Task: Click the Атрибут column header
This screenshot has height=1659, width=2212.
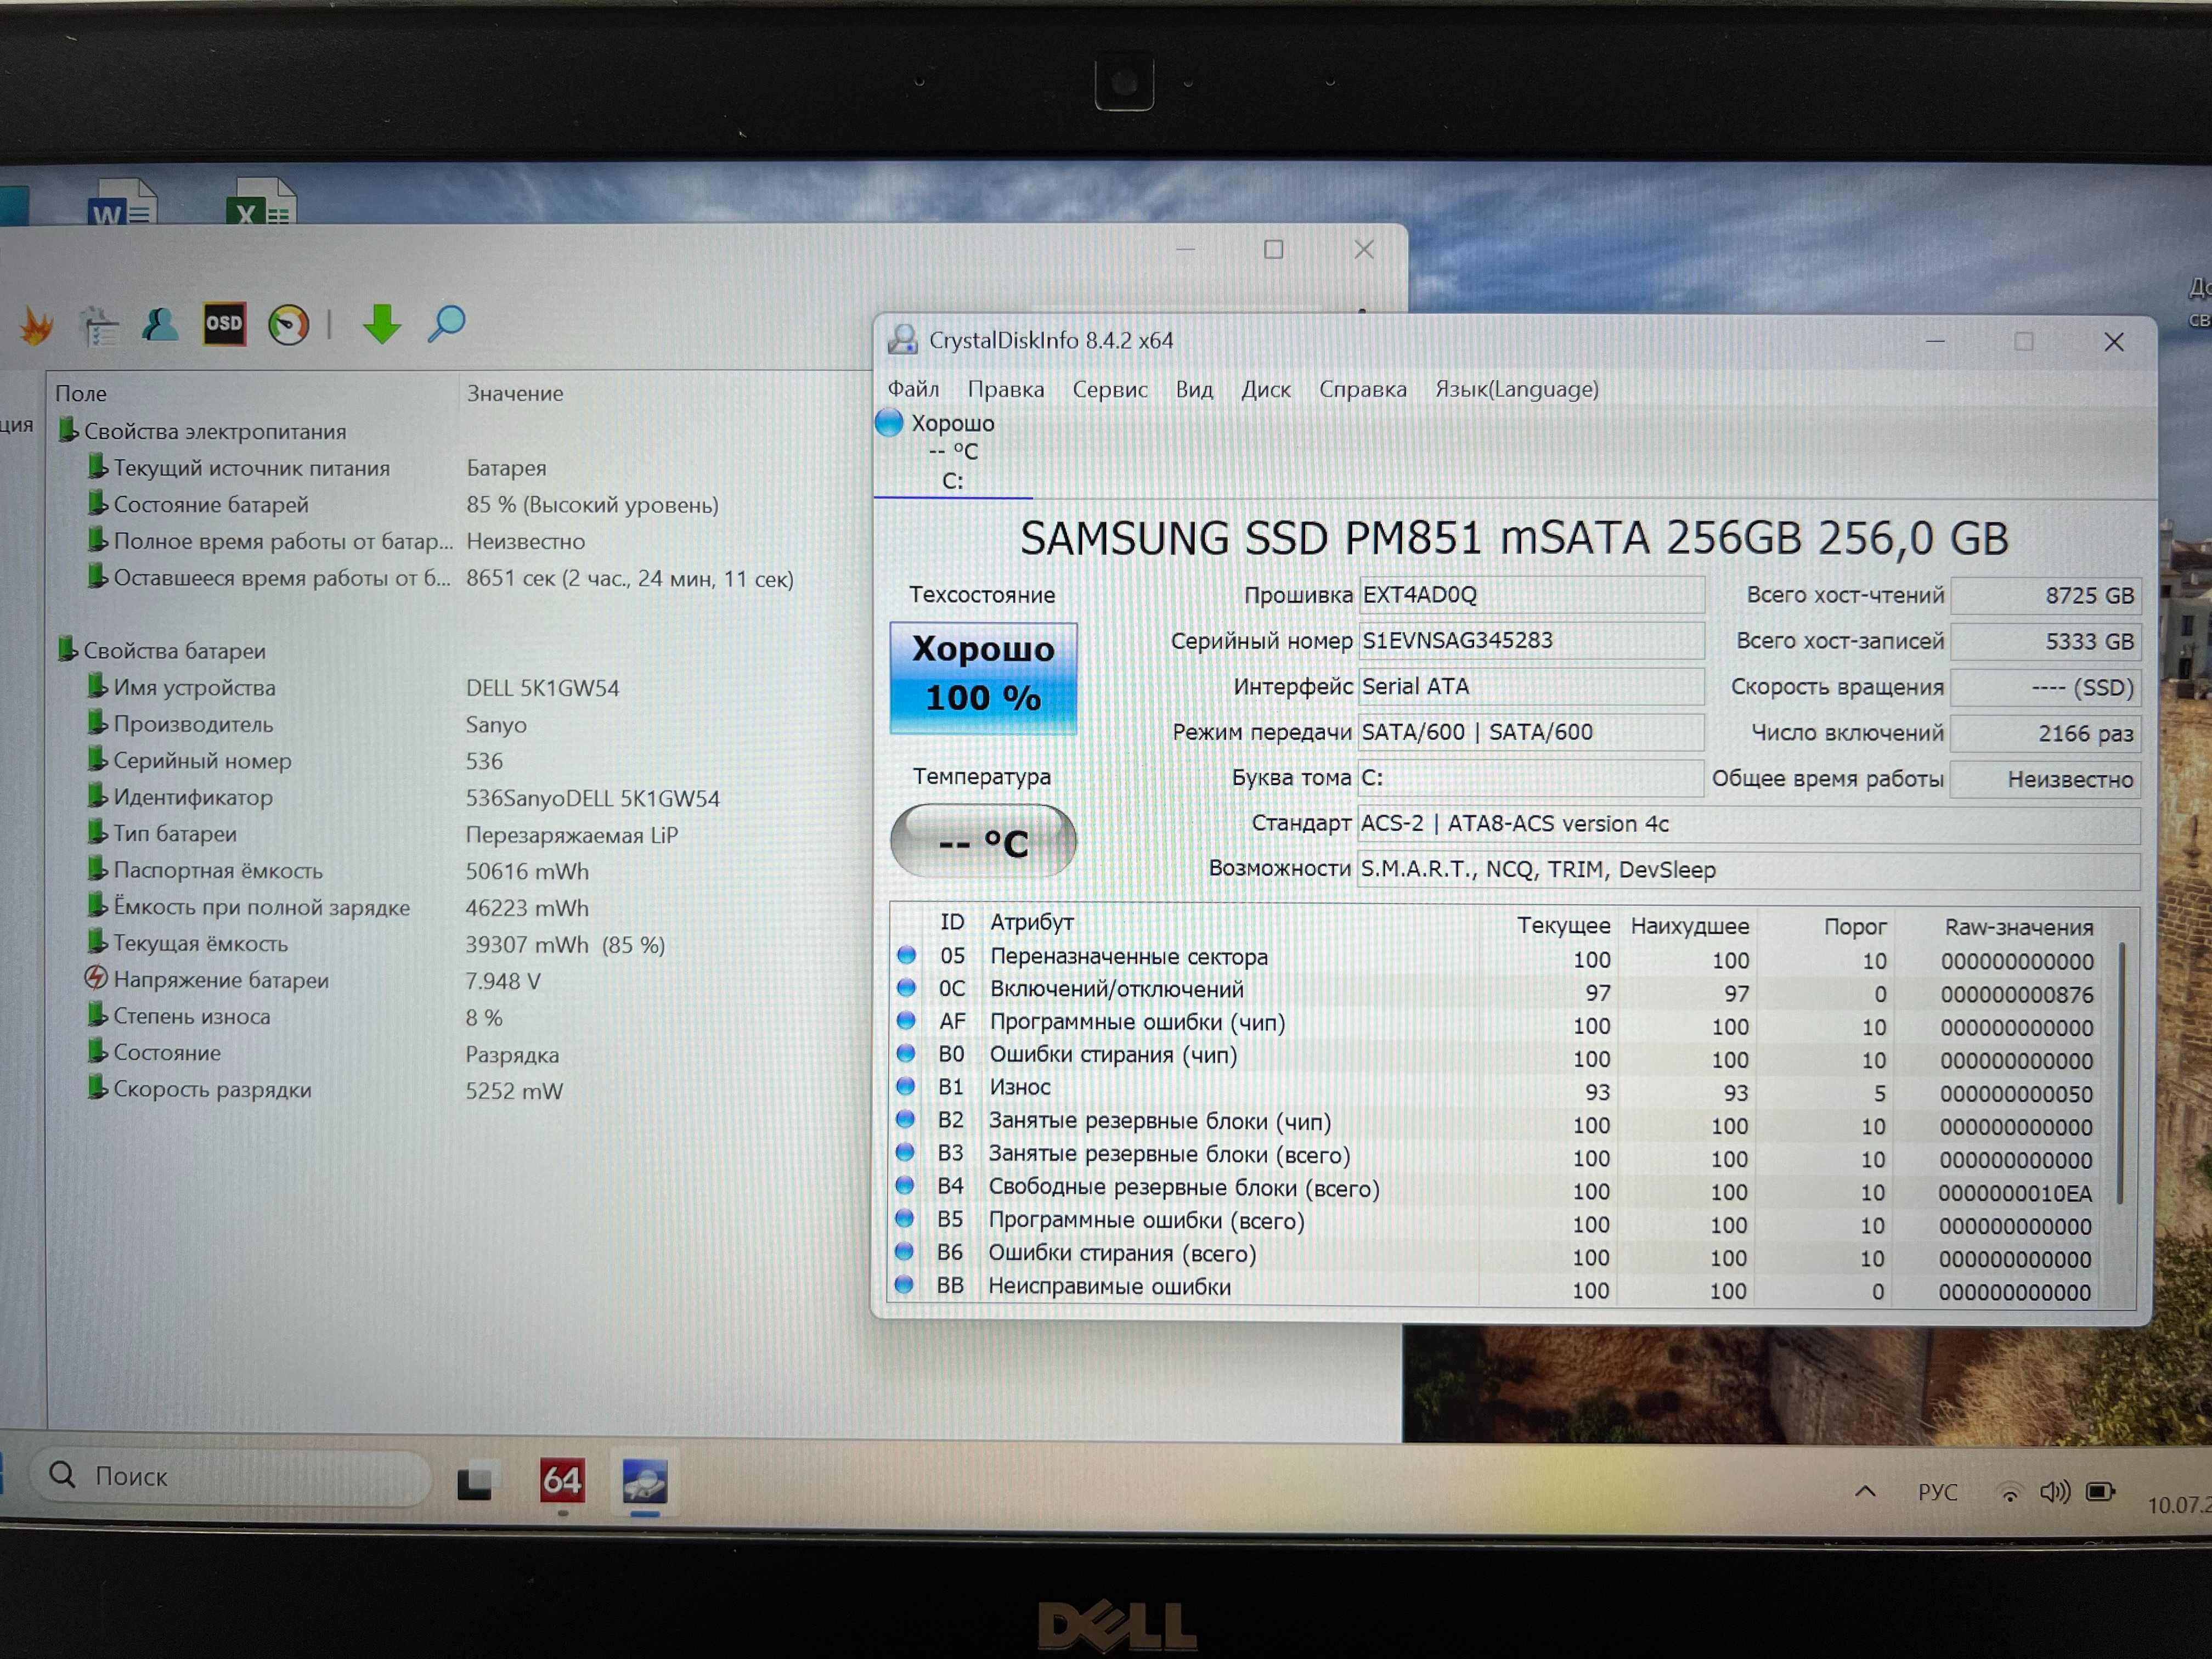Action: [x=1031, y=922]
